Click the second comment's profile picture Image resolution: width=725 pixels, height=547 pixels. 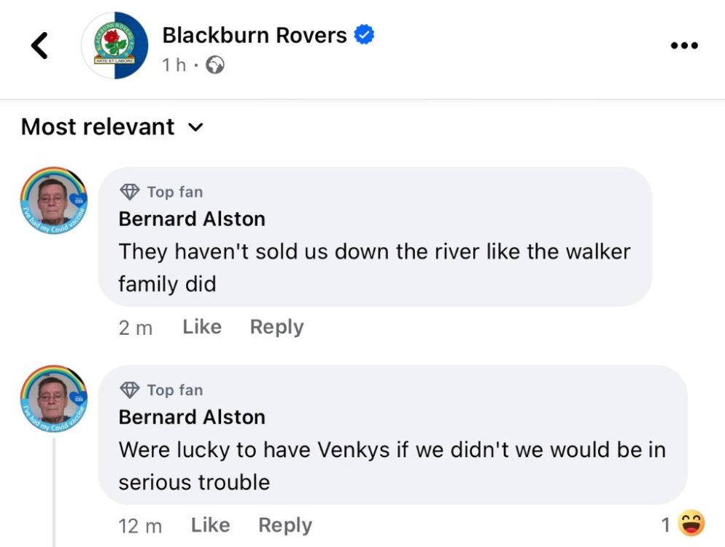[54, 398]
